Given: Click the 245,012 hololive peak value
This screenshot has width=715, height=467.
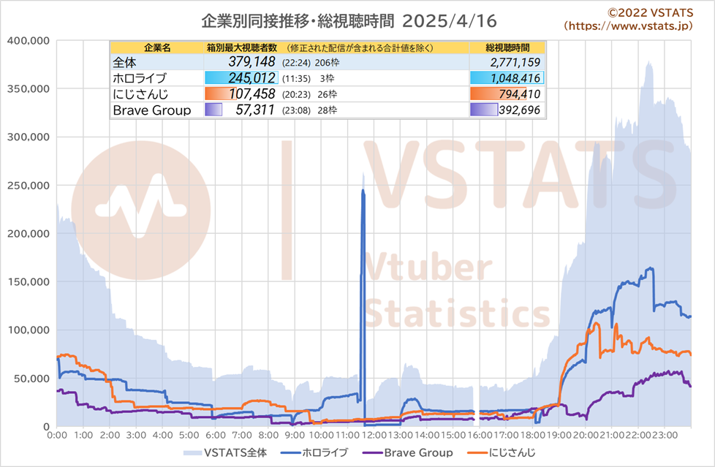Looking at the screenshot, I should click(x=251, y=77).
